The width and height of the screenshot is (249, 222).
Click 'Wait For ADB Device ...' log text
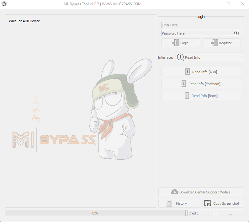pos(27,21)
